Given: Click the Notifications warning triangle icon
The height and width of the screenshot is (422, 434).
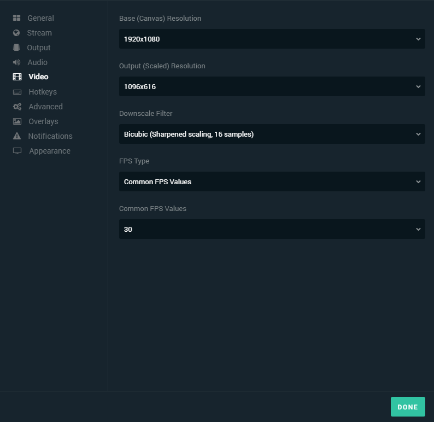Looking at the screenshot, I should coord(17,136).
